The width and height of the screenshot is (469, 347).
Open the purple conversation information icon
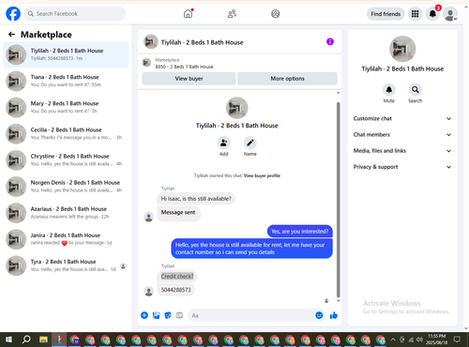330,41
